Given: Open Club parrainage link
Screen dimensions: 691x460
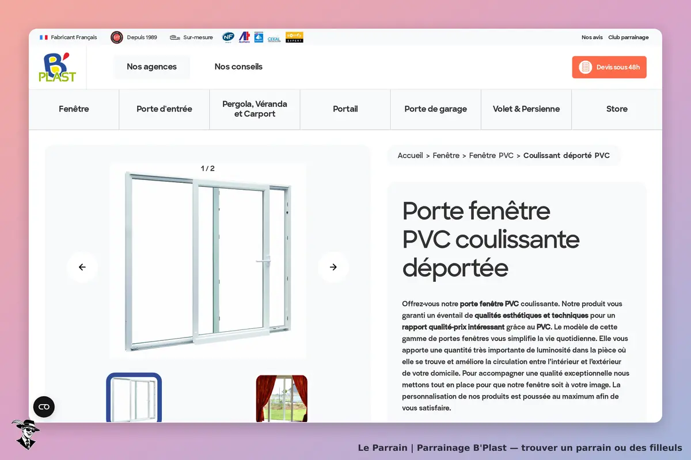Looking at the screenshot, I should coord(628,37).
